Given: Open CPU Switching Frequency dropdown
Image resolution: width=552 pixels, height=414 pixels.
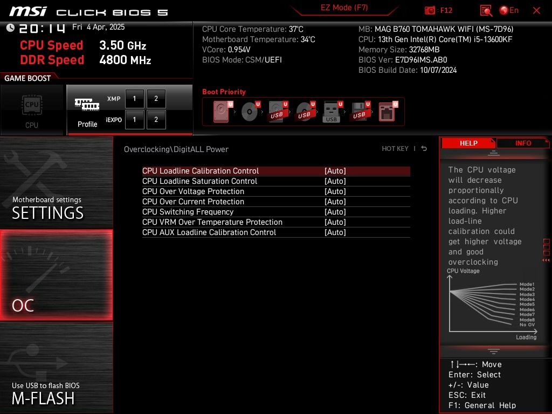Looking at the screenshot, I should click(276, 212).
